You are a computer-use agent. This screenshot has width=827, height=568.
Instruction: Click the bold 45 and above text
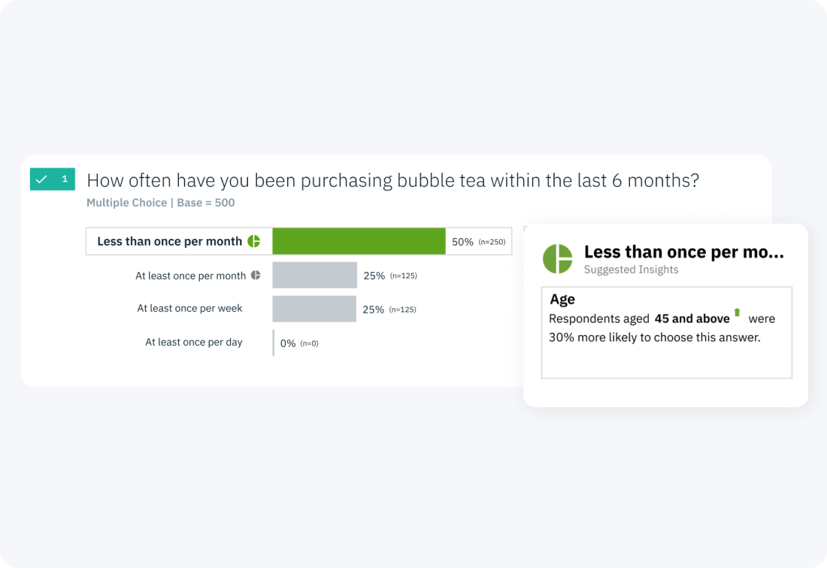[x=692, y=319]
